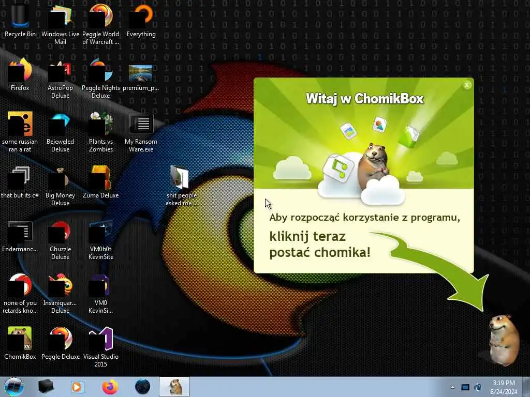This screenshot has height=397, width=530.
Task: Select the VM0 KevinSi... icon
Action: pos(101,294)
